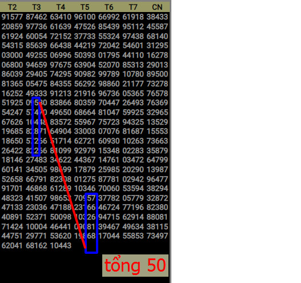This screenshot has height=283, width=301.
Task: Select the T6 column header
Action: pyautogui.click(x=109, y=7)
